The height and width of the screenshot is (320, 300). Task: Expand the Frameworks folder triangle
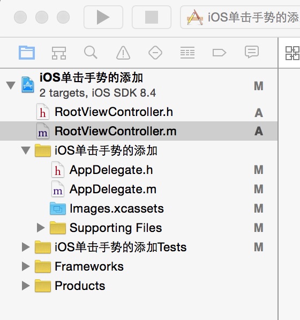(26, 266)
